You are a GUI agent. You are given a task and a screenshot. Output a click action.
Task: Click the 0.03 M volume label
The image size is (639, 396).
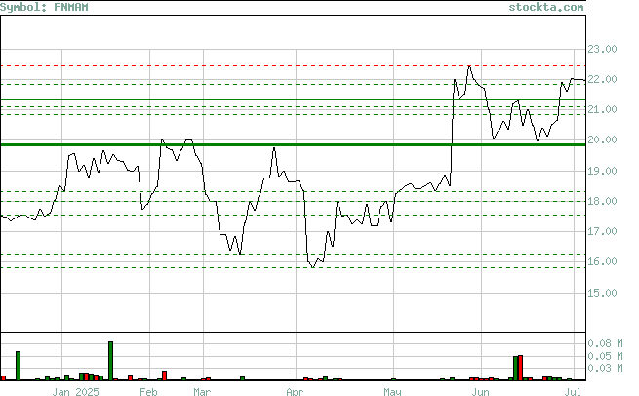(x=605, y=369)
